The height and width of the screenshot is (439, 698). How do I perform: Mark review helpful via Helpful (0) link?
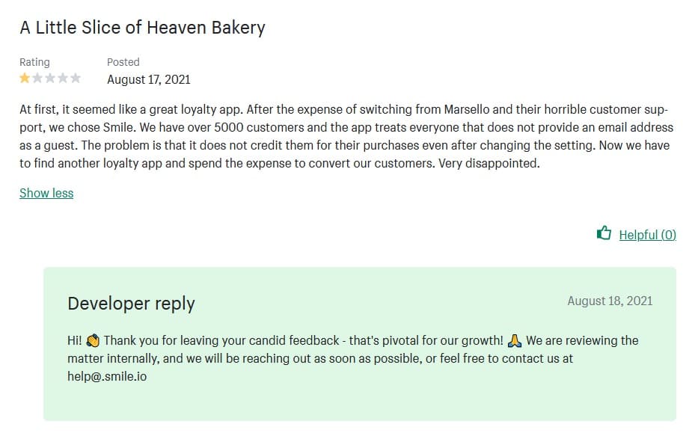click(647, 235)
